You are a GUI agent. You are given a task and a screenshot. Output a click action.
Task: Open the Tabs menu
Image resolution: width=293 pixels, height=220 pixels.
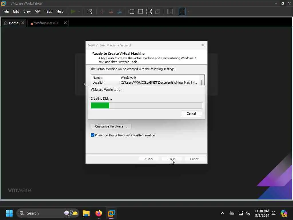pyautogui.click(x=48, y=11)
